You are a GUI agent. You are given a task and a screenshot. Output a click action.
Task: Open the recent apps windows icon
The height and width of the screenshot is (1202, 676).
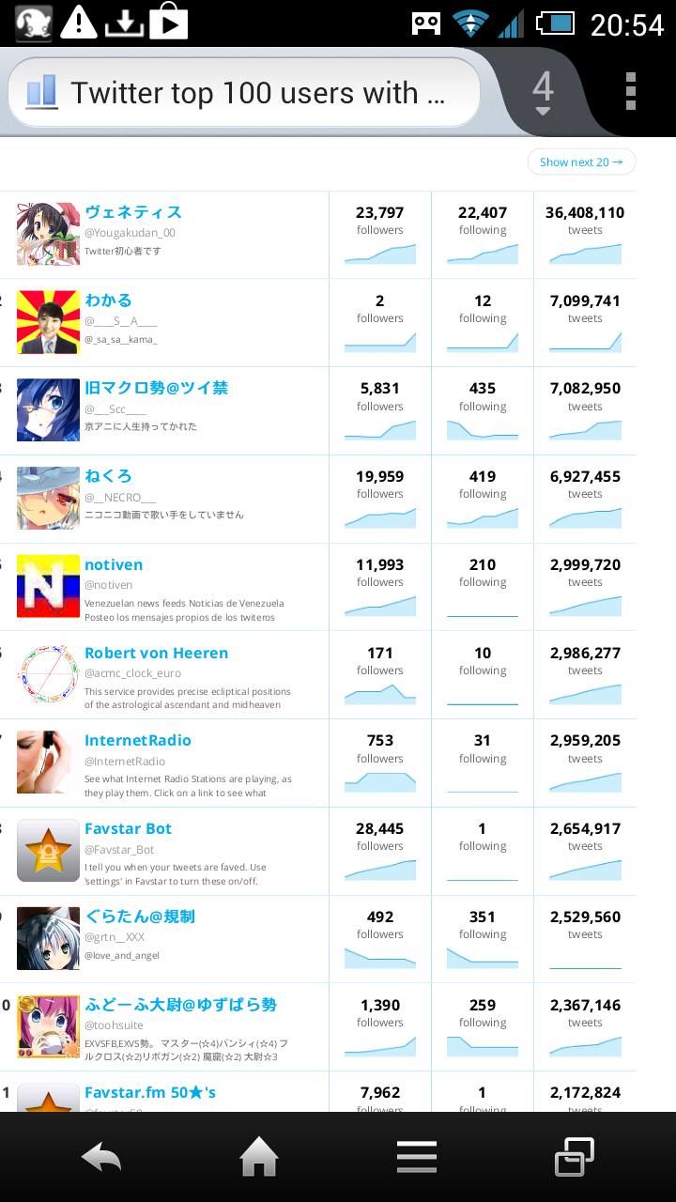(575, 1157)
